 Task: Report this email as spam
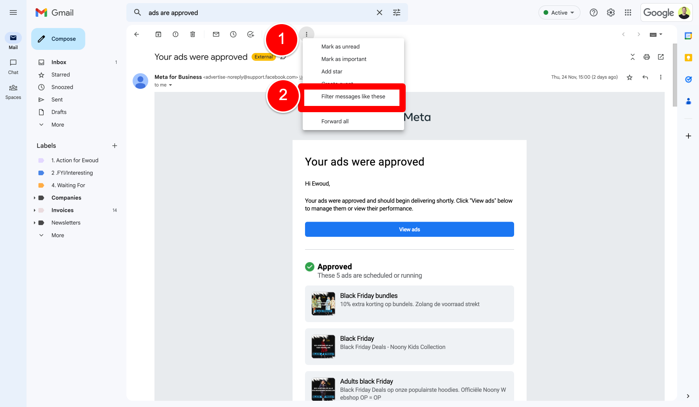tap(176, 34)
